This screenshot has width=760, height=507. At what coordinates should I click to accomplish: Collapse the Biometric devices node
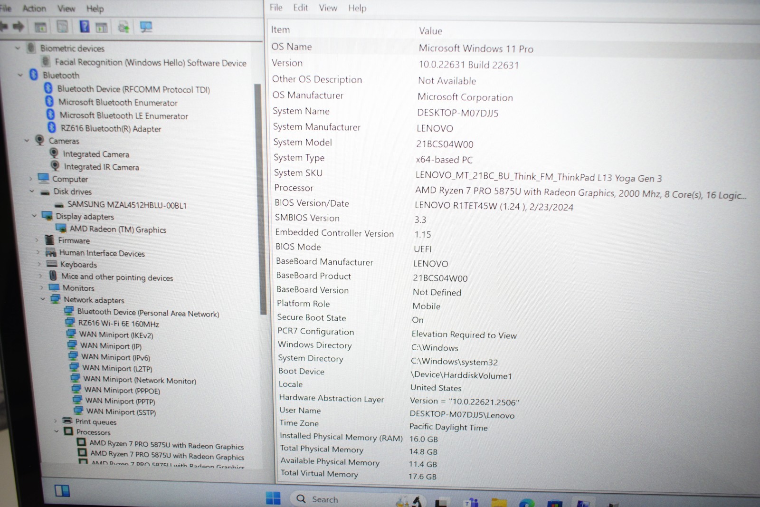coord(18,48)
